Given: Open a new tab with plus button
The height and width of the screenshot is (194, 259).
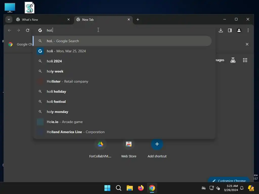Looking at the screenshot, I should click(x=138, y=19).
